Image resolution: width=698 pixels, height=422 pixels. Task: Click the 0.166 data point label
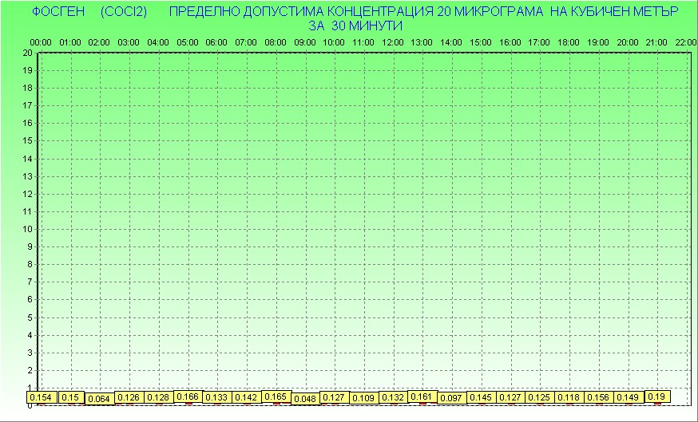pos(188,396)
